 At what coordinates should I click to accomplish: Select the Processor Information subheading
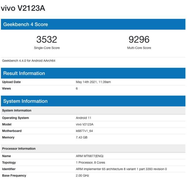click(x=19, y=149)
